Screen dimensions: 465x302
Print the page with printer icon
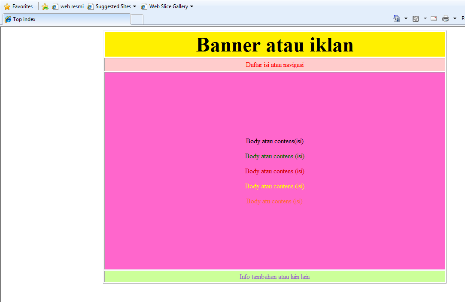point(445,19)
